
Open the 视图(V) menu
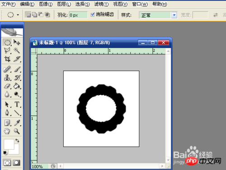tap(120, 4)
